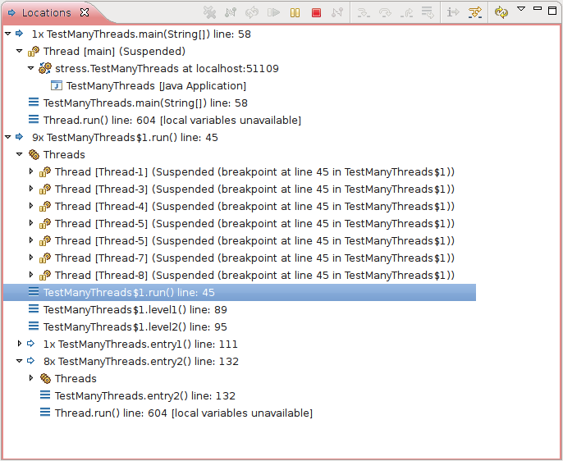Select 'TestManyThreads$1.level2() line: 95' frame
Image resolution: width=563 pixels, height=461 pixels.
click(x=135, y=326)
